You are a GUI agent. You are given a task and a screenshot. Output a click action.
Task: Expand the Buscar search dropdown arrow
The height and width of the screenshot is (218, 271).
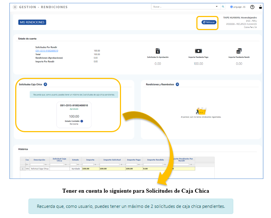pyautogui.click(x=217, y=7)
